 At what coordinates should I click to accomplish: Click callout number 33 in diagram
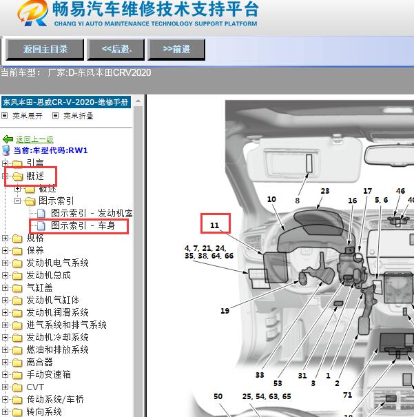tap(260, 375)
